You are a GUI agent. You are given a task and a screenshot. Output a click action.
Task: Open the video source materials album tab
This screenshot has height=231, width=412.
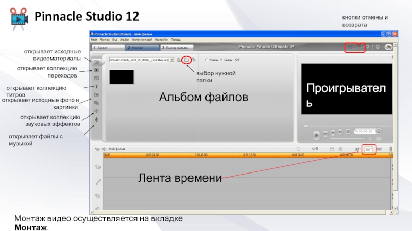pyautogui.click(x=96, y=62)
